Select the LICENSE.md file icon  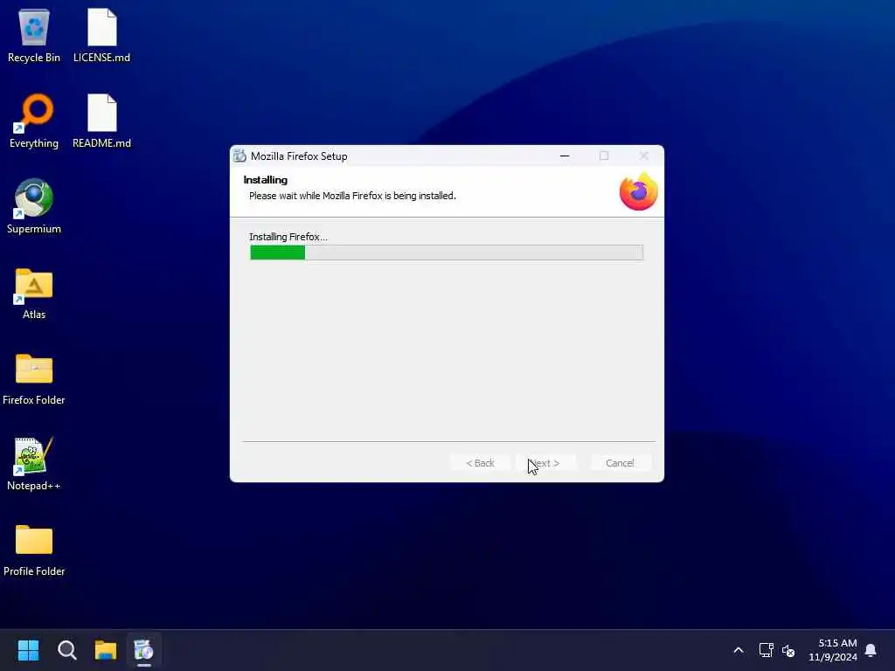tap(101, 35)
